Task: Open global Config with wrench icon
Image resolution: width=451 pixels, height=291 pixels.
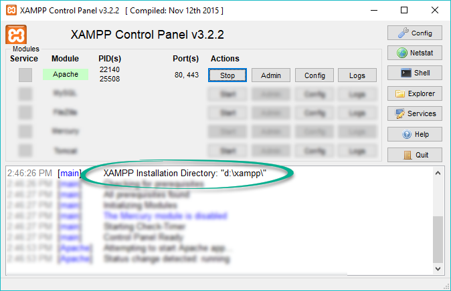Action: tap(414, 33)
